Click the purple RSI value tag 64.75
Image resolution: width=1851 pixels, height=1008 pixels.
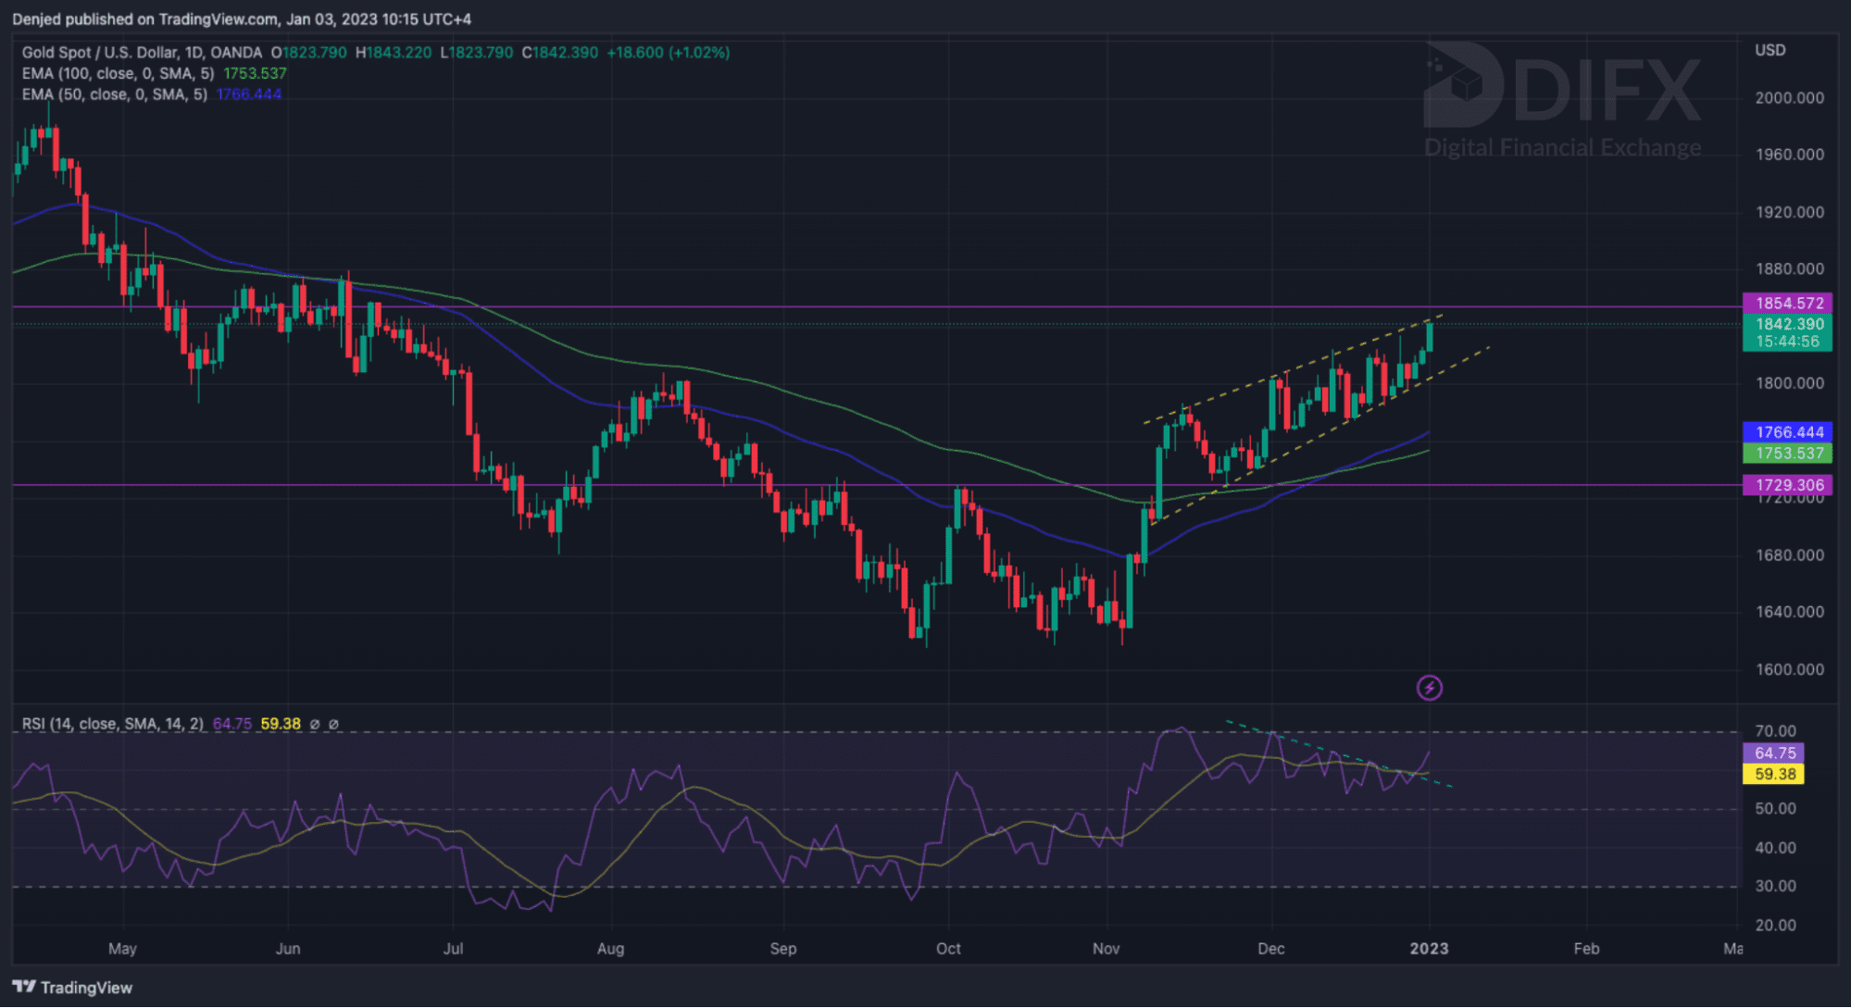click(1774, 753)
